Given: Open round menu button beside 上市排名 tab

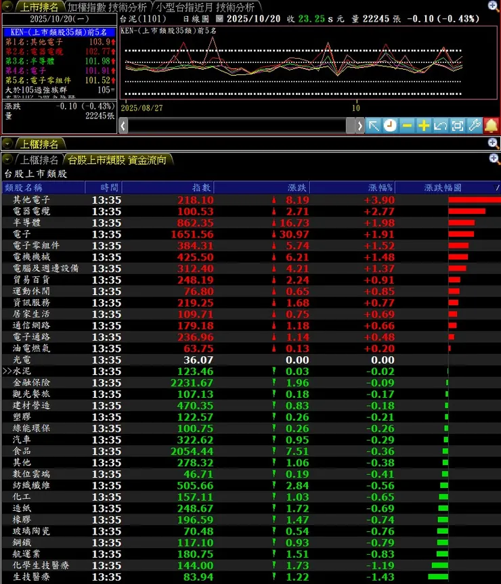Looking at the screenshot, I should pos(7,6).
